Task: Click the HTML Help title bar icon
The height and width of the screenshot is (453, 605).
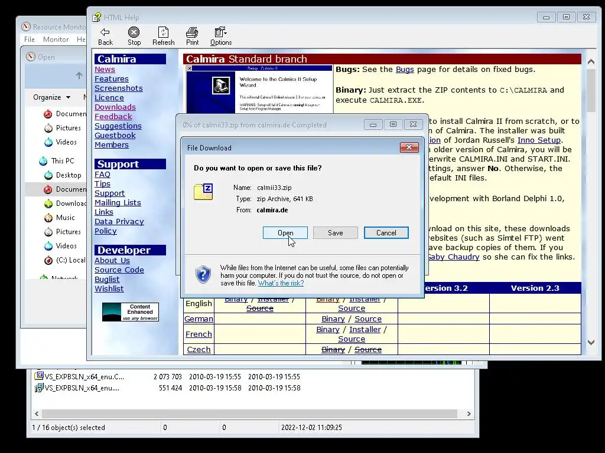Action: pos(96,17)
